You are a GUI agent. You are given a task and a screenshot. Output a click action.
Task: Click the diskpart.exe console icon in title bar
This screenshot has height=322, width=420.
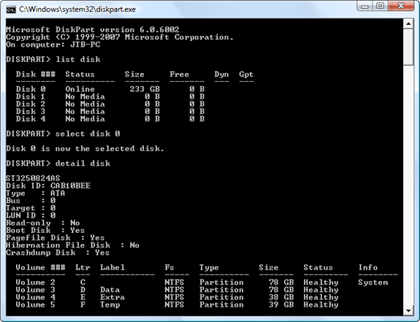click(x=11, y=10)
